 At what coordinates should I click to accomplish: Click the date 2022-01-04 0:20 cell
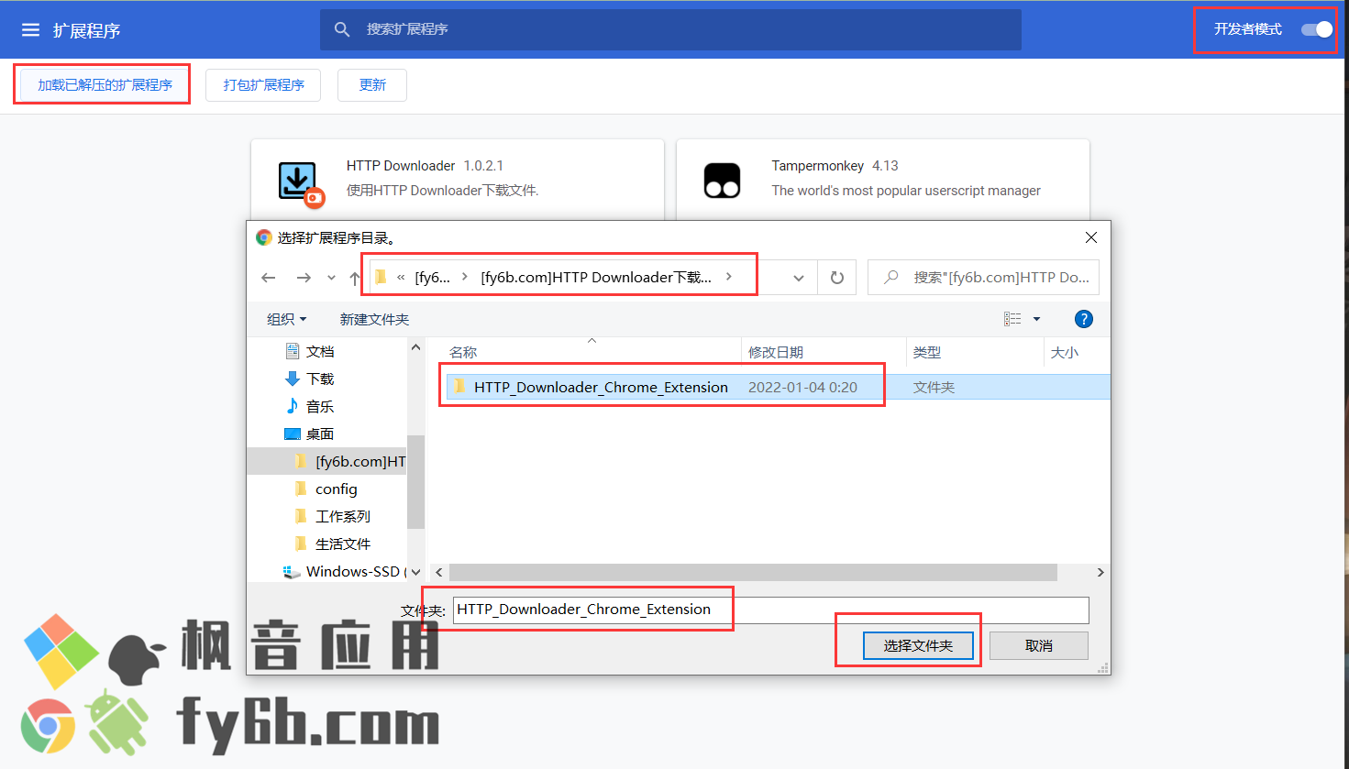802,388
